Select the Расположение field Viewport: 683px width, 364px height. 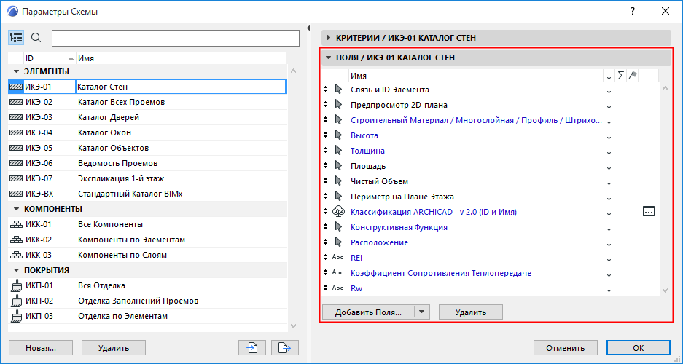[x=490, y=242]
